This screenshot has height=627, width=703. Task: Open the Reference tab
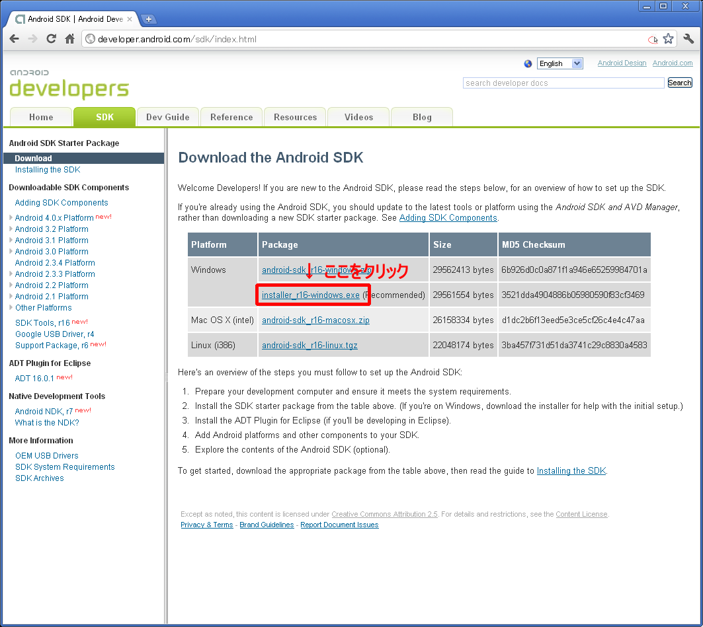231,117
